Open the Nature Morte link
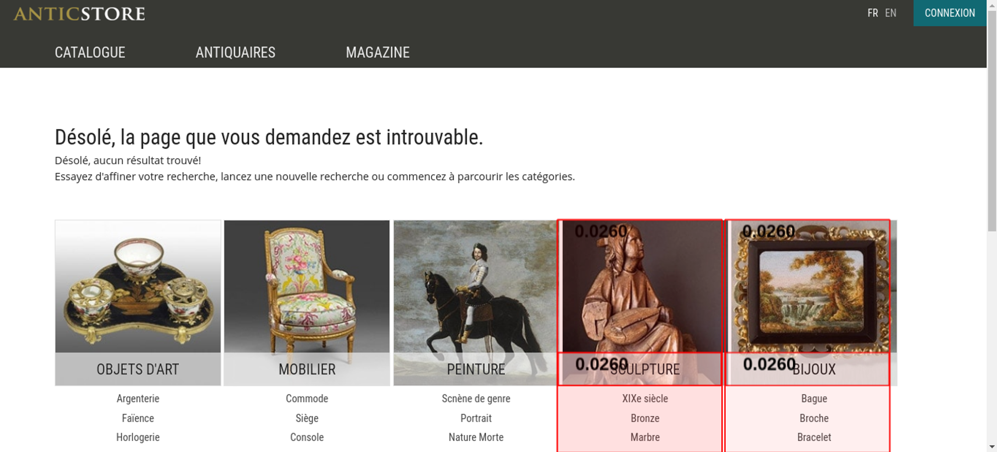This screenshot has height=452, width=997. coord(476,438)
